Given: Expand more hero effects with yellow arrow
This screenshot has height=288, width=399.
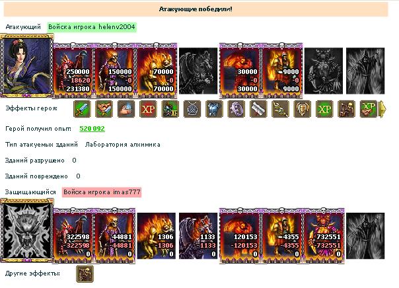Looking at the screenshot, I should (382, 109).
